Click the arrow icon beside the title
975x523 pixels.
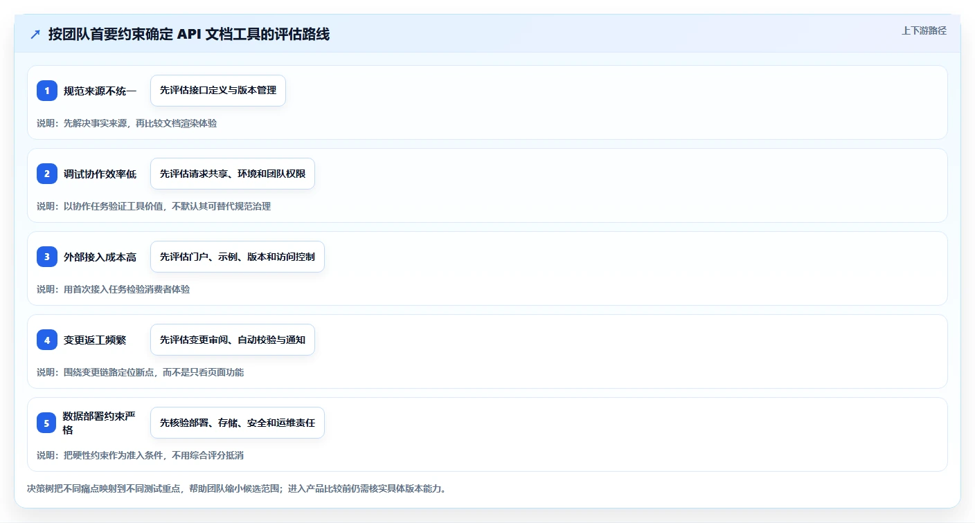35,35
